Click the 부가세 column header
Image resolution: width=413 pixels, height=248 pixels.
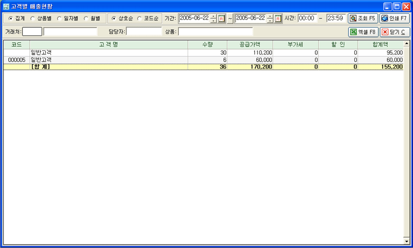click(295, 45)
